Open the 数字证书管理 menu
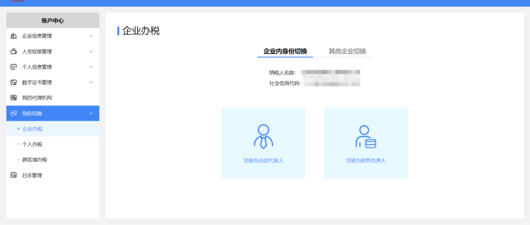The width and height of the screenshot is (530, 225). pyautogui.click(x=53, y=83)
